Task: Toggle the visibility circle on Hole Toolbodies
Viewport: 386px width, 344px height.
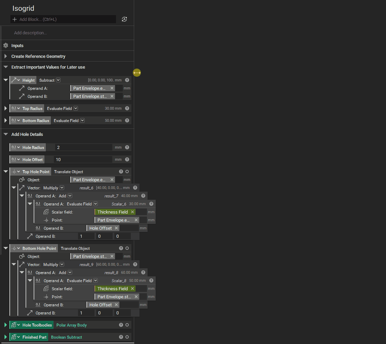Action: (127, 325)
